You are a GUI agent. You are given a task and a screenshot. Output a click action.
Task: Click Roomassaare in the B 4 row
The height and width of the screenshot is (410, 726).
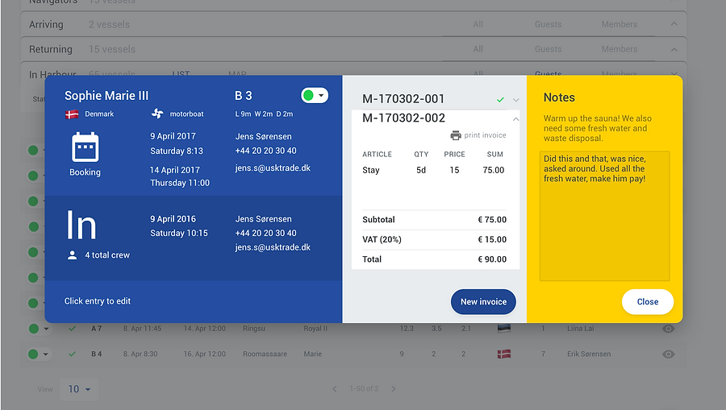pyautogui.click(x=265, y=354)
